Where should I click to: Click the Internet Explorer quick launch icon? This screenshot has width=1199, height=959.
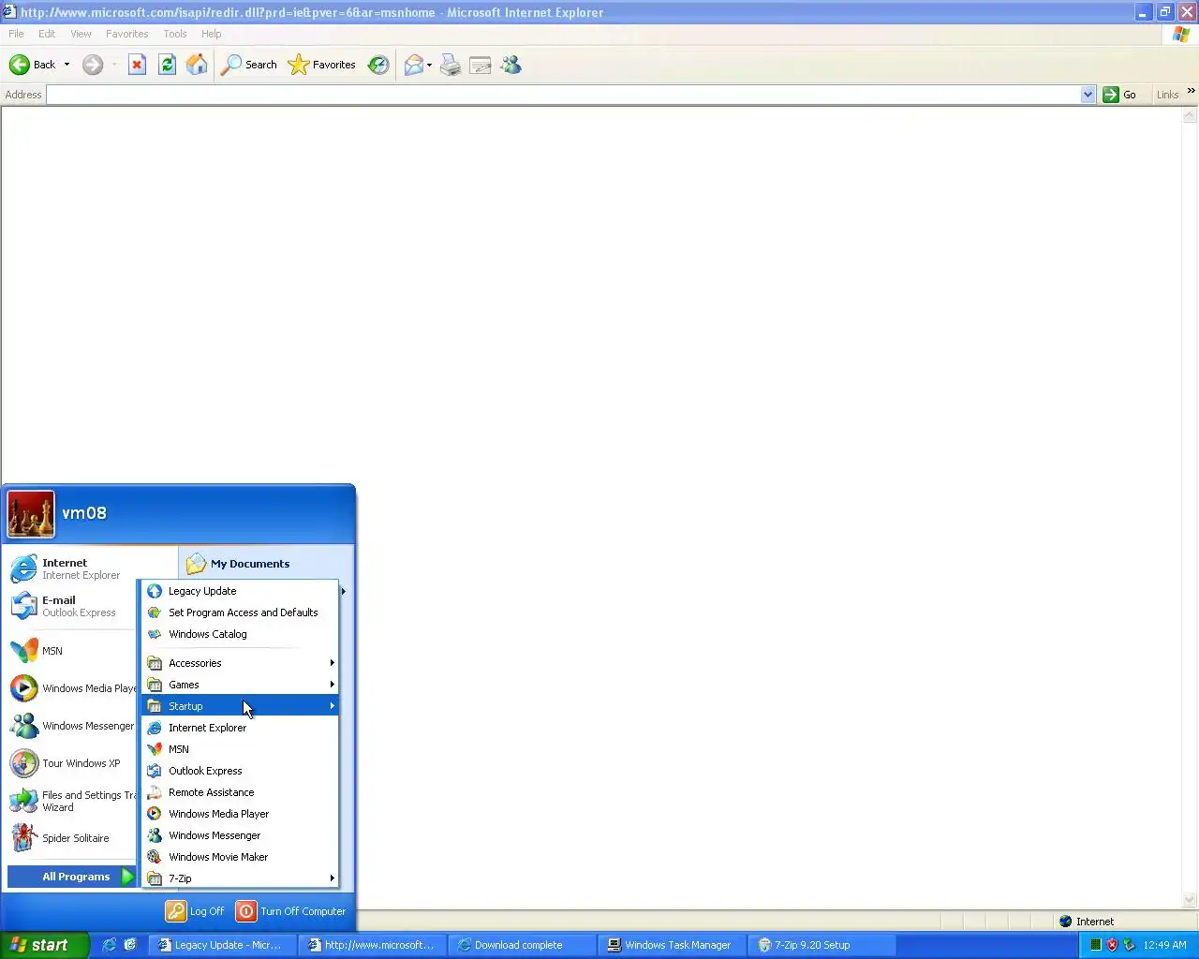(x=110, y=945)
